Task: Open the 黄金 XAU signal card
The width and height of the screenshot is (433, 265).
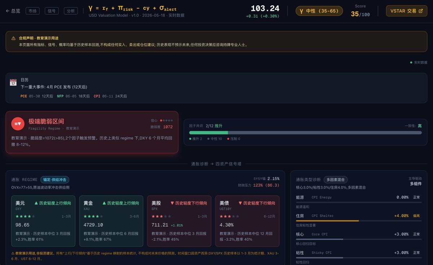Action: pyautogui.click(x=111, y=221)
